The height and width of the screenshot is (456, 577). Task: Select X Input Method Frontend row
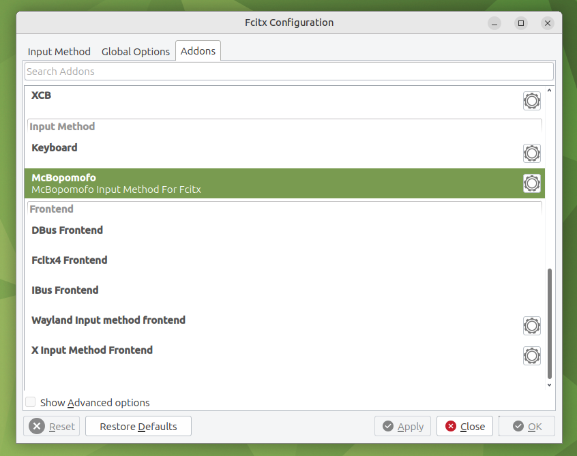point(284,356)
